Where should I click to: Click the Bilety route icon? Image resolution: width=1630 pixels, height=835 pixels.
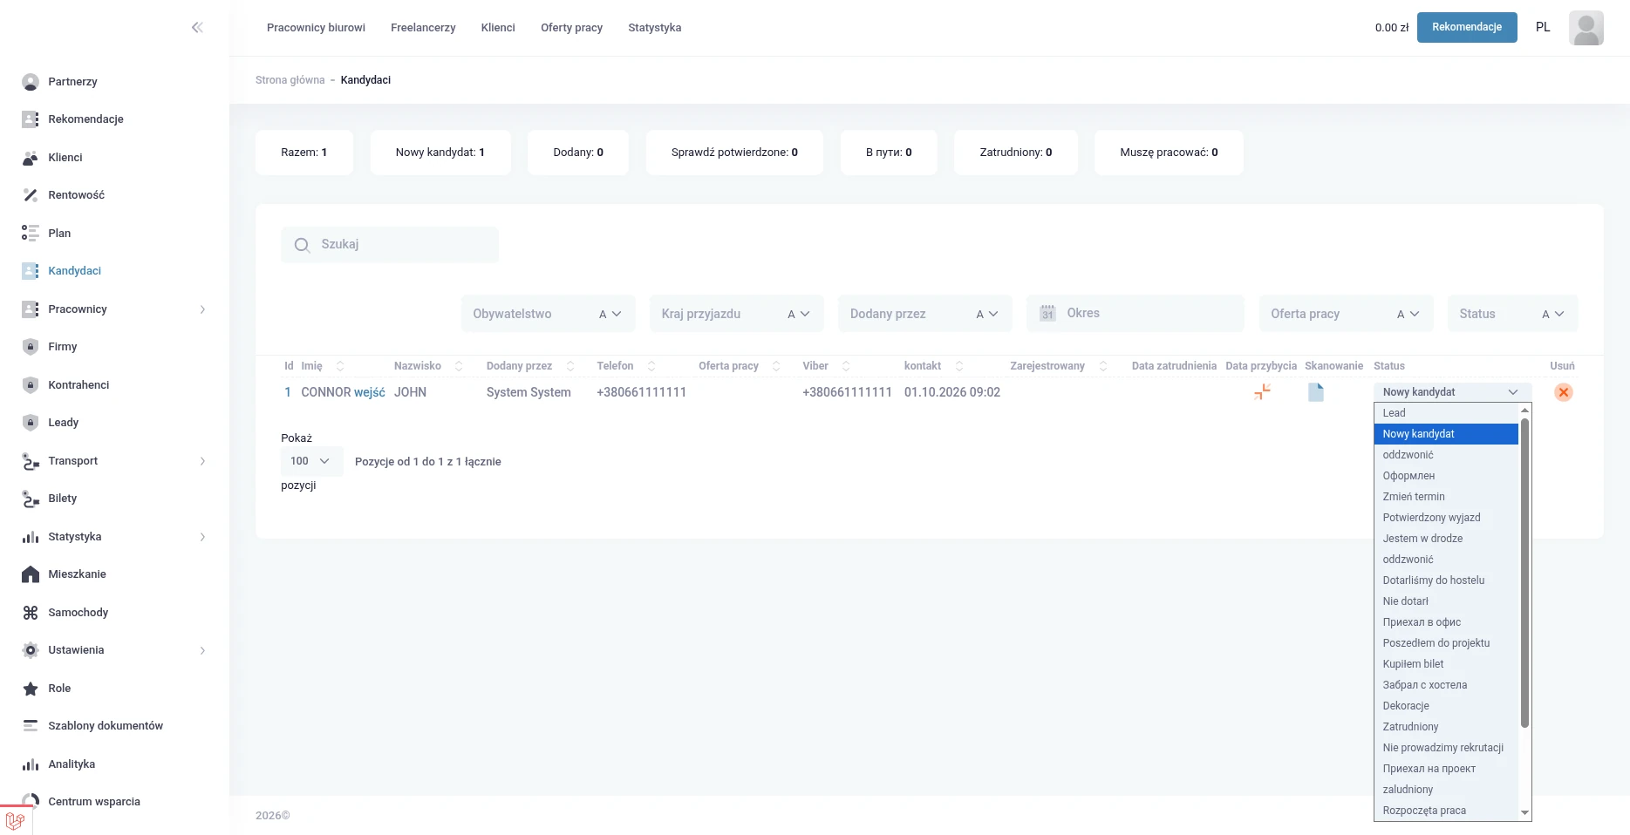click(x=31, y=499)
